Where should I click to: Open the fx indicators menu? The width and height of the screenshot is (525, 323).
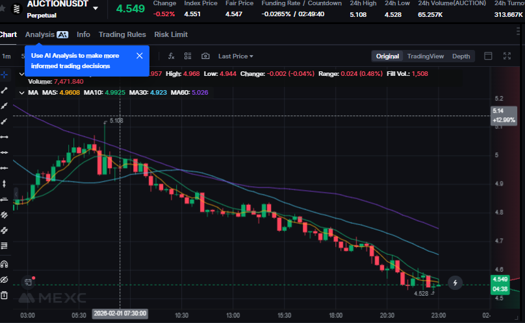point(171,56)
